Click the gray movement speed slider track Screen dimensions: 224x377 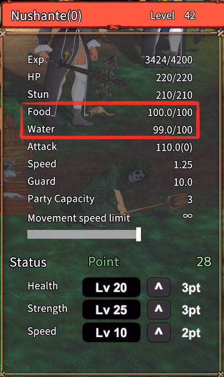tap(83, 235)
